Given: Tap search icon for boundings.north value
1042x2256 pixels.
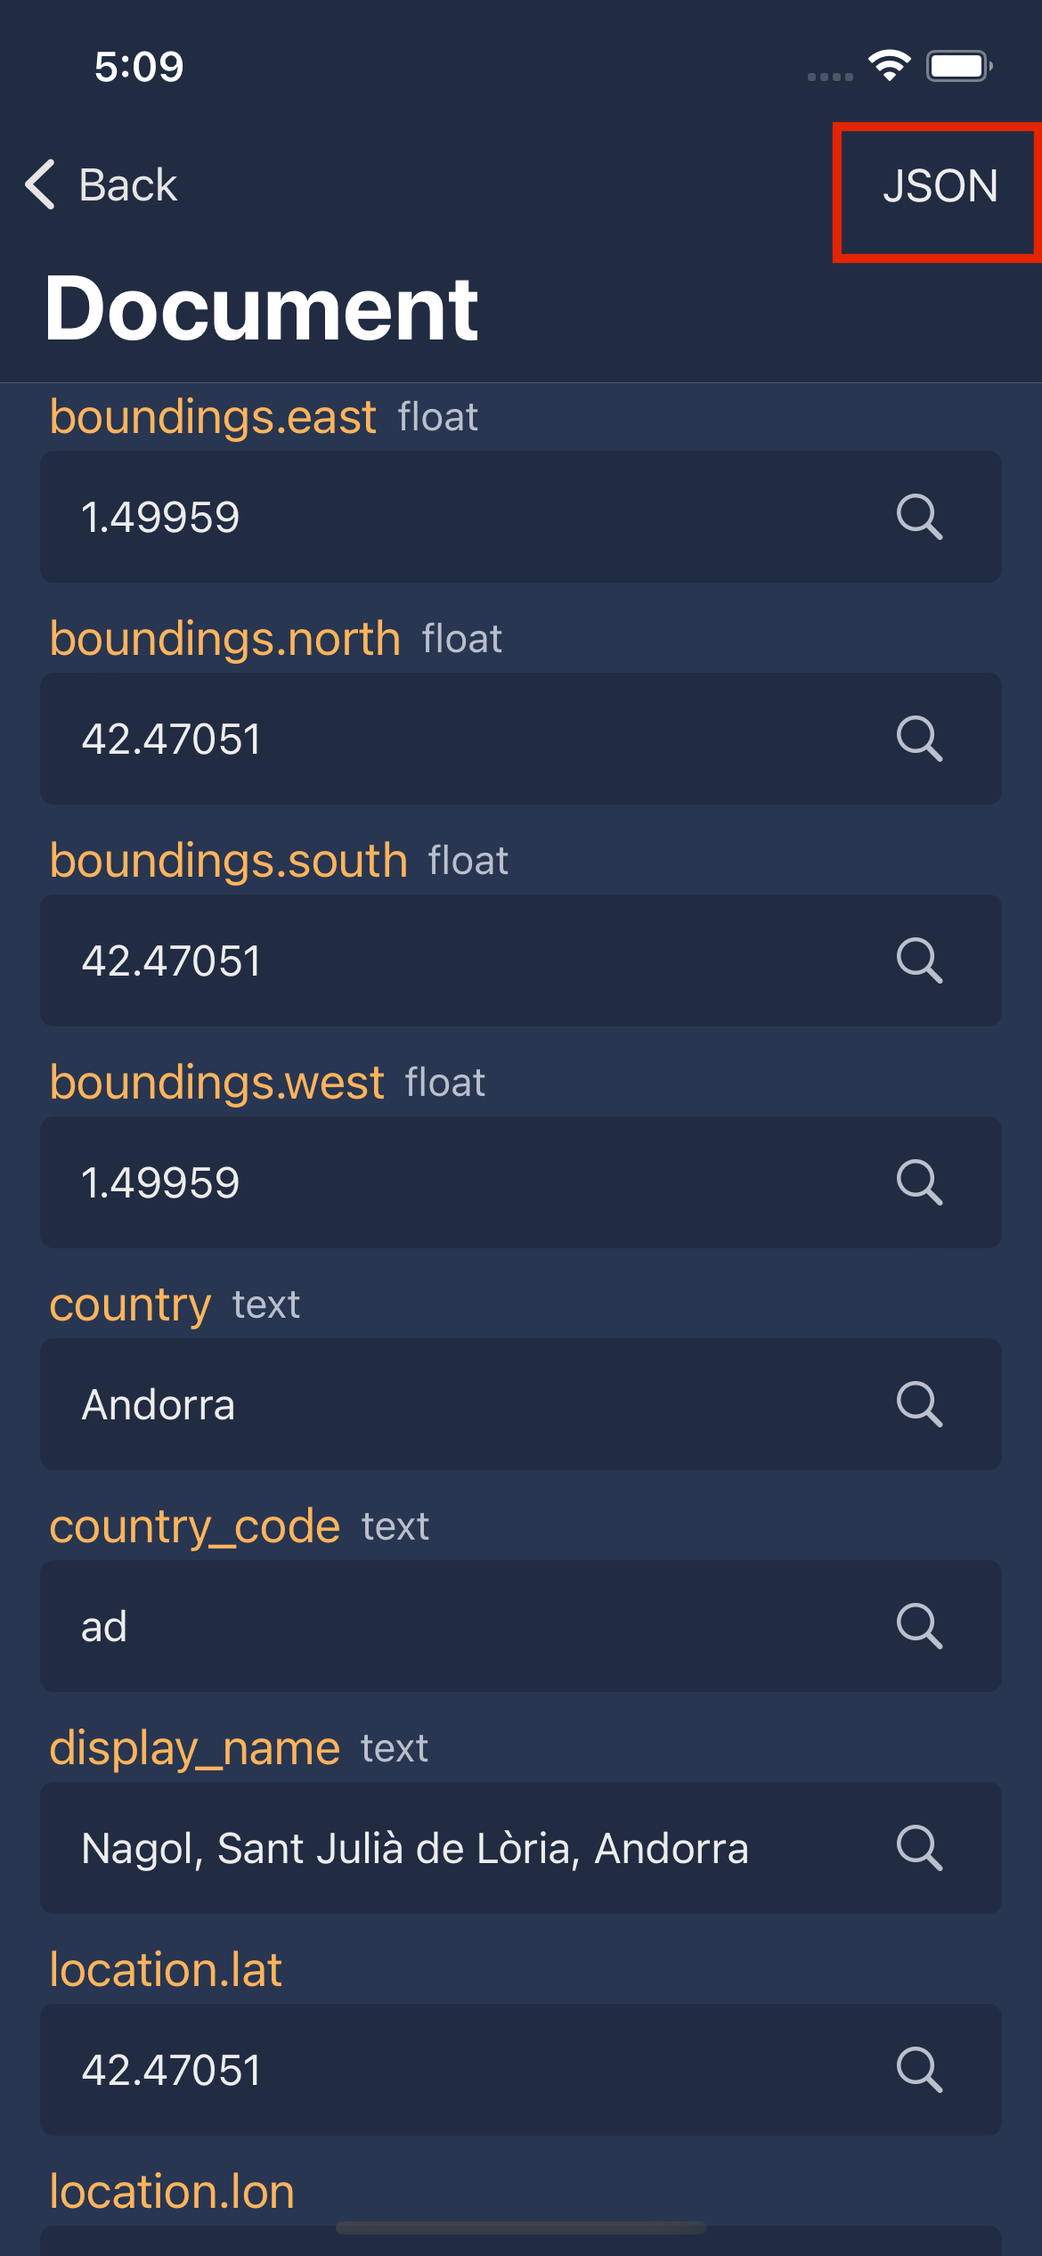Looking at the screenshot, I should point(919,739).
